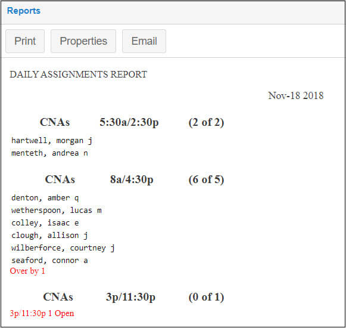
Task: Click the Print button
Action: 25,41
